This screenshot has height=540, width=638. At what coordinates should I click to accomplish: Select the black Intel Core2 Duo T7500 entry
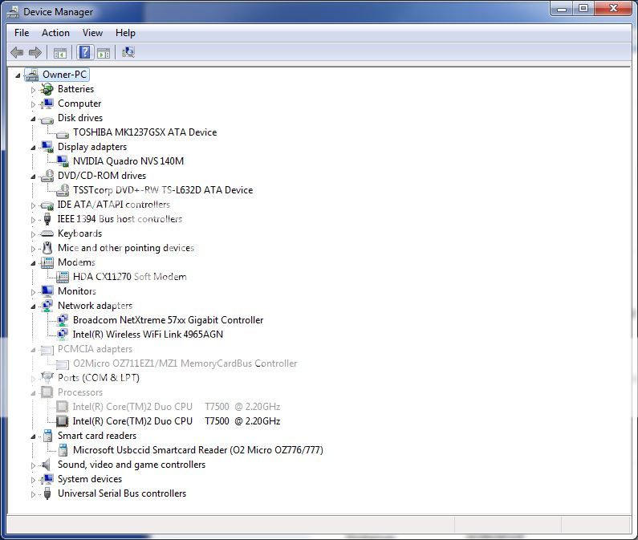[177, 421]
